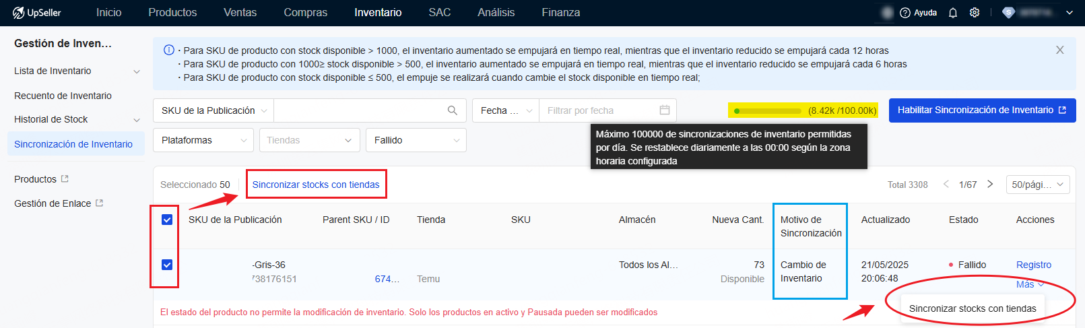Open the Productos top menu
The height and width of the screenshot is (328, 1085).
pyautogui.click(x=172, y=13)
